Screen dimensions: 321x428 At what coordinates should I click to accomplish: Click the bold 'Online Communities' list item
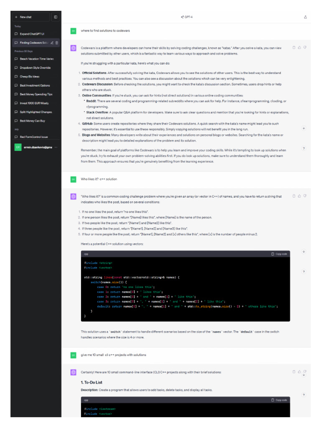97,96
